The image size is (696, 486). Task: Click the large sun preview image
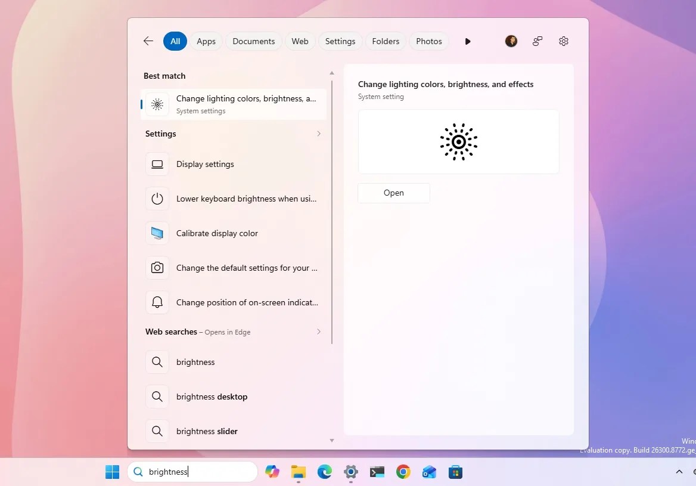pyautogui.click(x=458, y=142)
